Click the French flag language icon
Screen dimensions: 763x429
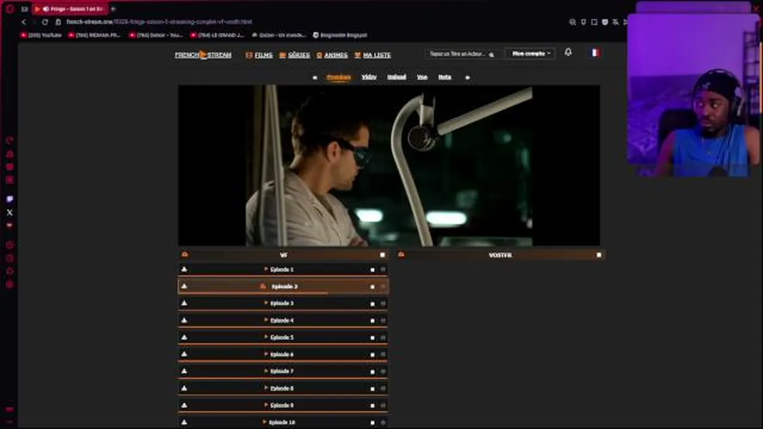pyautogui.click(x=595, y=52)
